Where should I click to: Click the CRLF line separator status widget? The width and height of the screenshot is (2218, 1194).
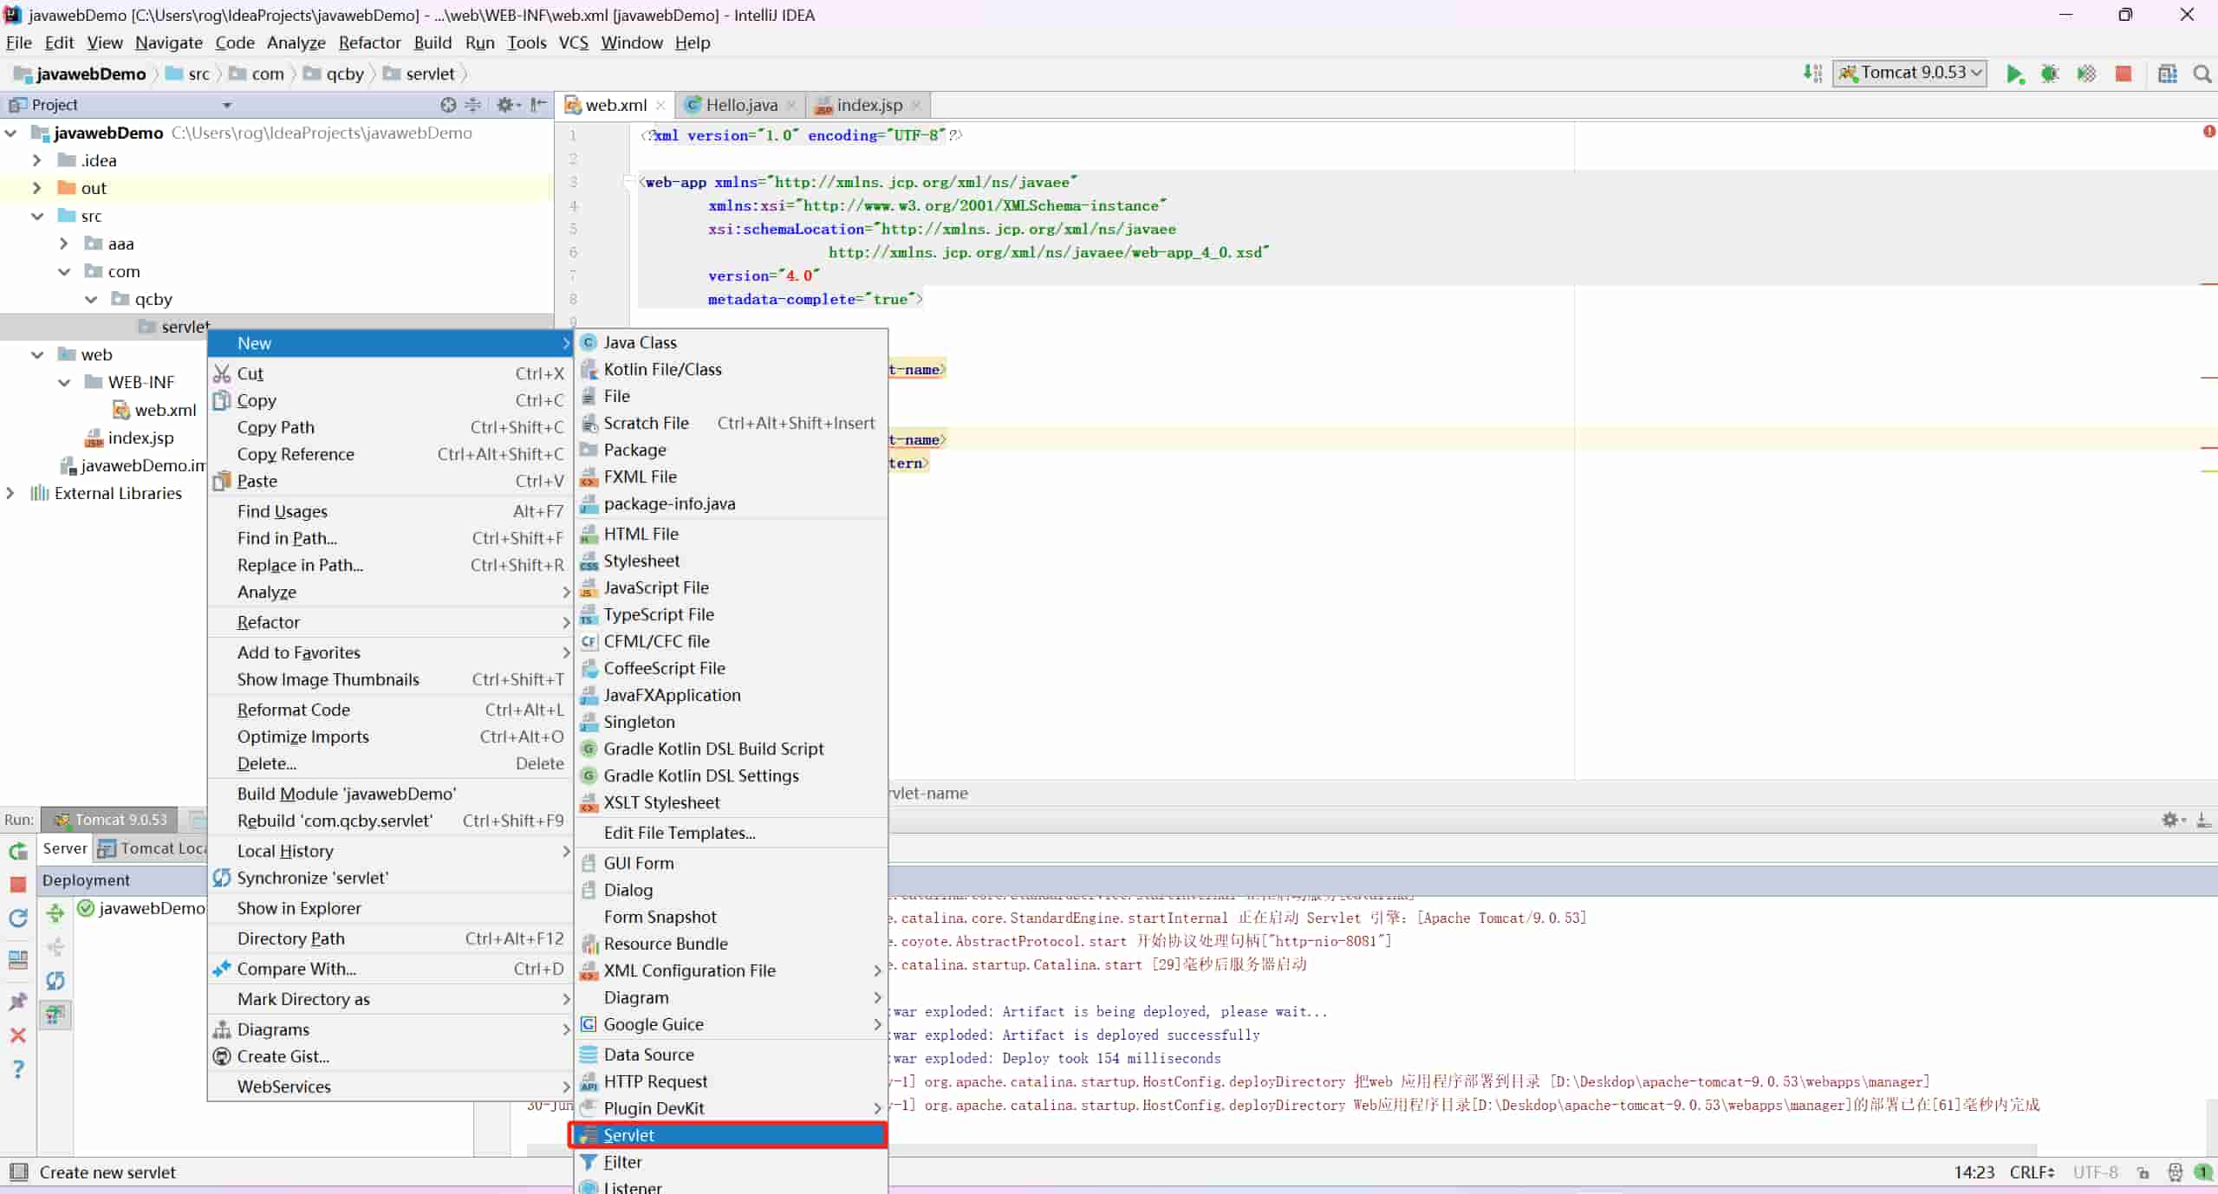click(2031, 1171)
